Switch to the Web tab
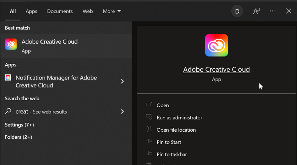Screen dimensions: 297x165 (88, 11)
